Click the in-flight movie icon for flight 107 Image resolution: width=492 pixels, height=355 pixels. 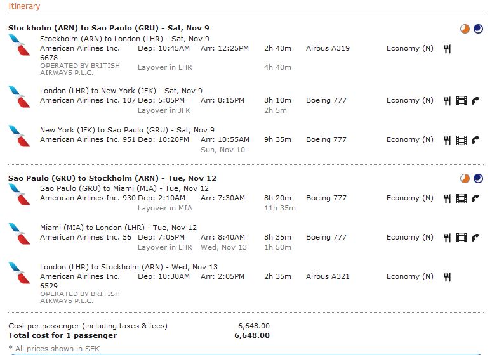point(461,101)
